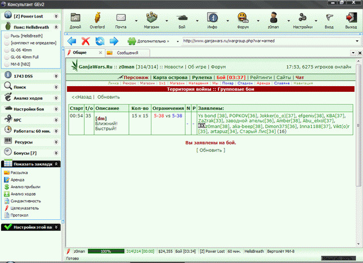Expand the [Z] Power Lost panel
Viewport: 363px width, 263px height.
[x=56, y=16]
